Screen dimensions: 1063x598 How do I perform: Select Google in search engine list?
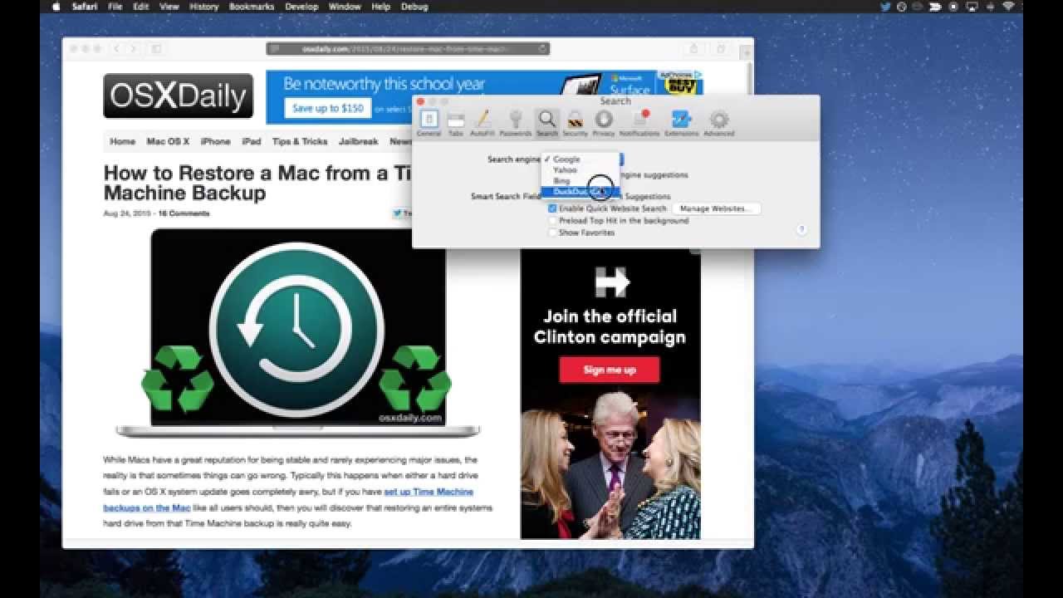[580, 159]
